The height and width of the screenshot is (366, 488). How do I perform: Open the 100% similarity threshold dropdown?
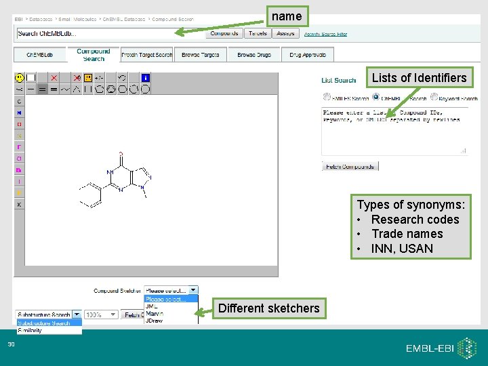point(101,314)
